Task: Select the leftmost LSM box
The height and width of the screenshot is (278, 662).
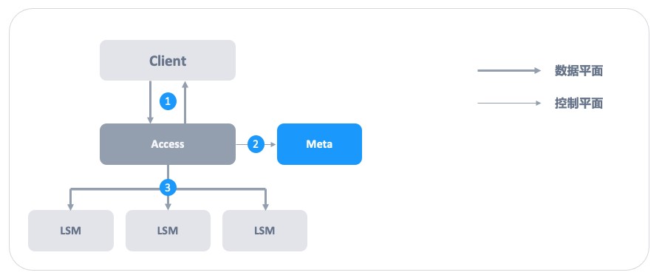Action: (70, 231)
